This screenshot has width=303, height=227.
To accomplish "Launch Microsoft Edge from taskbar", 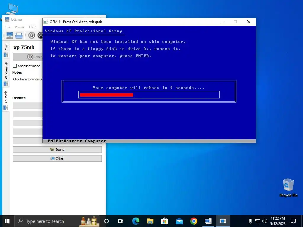I will coord(136,221).
